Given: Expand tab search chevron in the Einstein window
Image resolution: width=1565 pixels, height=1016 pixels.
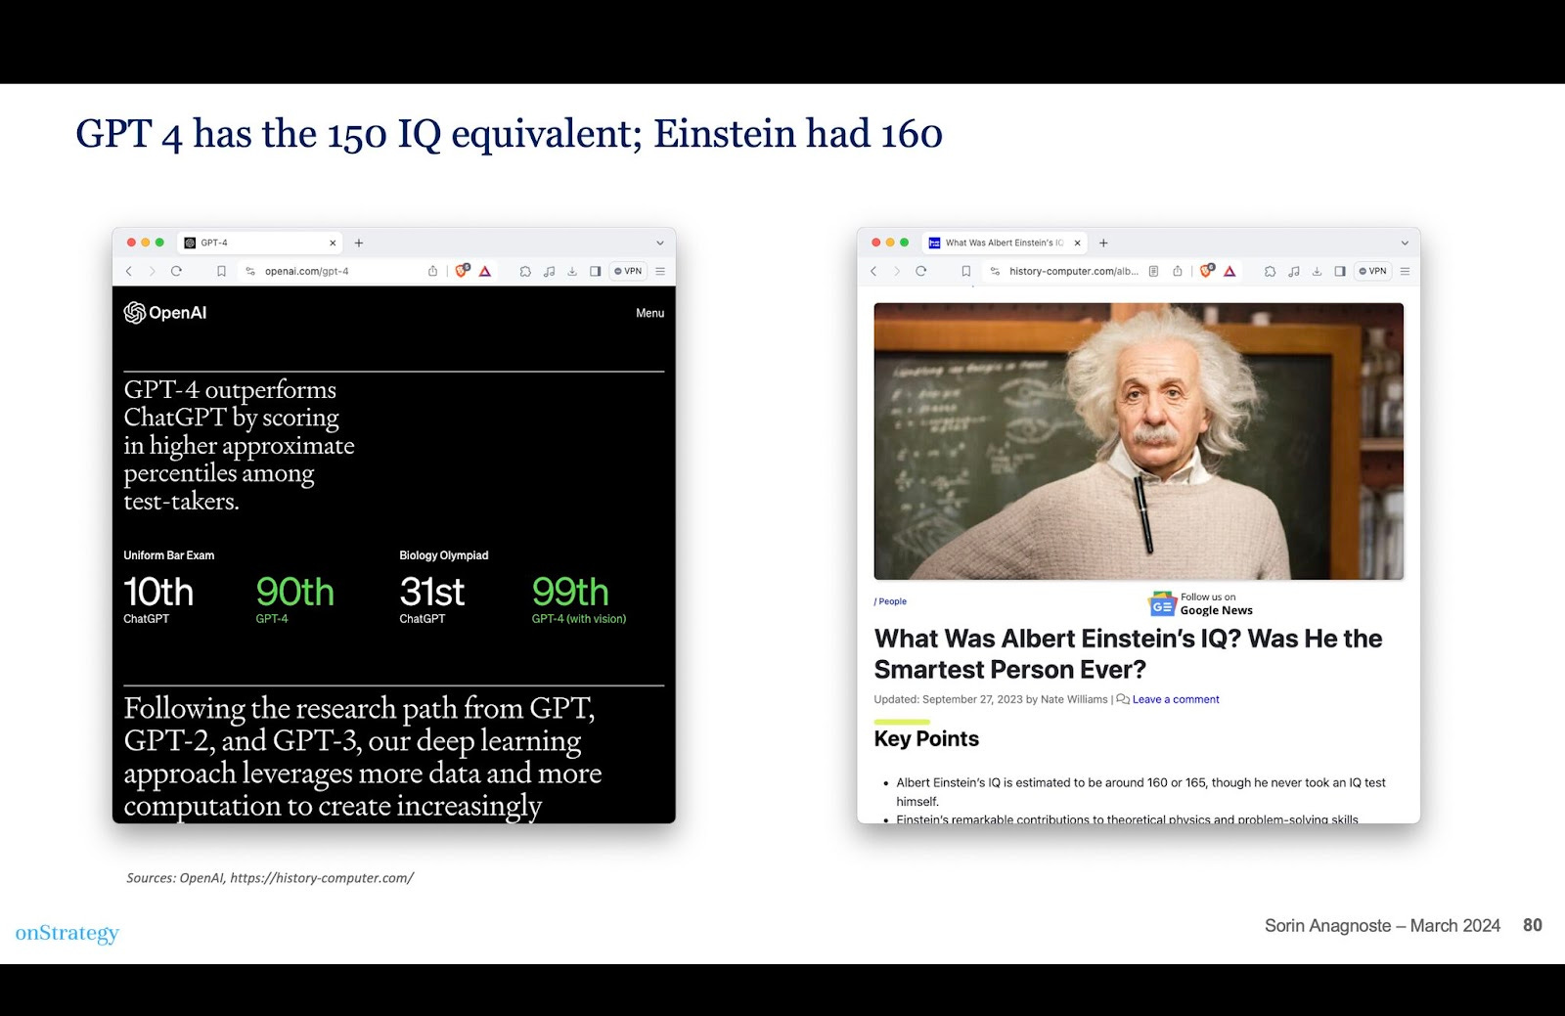Looking at the screenshot, I should coord(1406,243).
